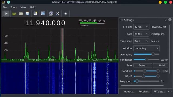Click the teal circle title bar button
The height and width of the screenshot is (97, 173).
[8, 2]
